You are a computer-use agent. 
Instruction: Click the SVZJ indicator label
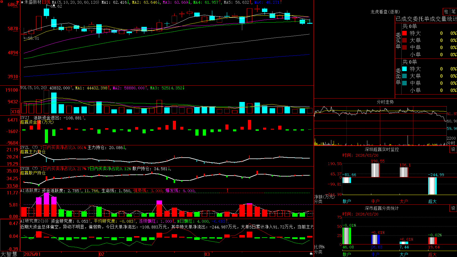pos(25,118)
